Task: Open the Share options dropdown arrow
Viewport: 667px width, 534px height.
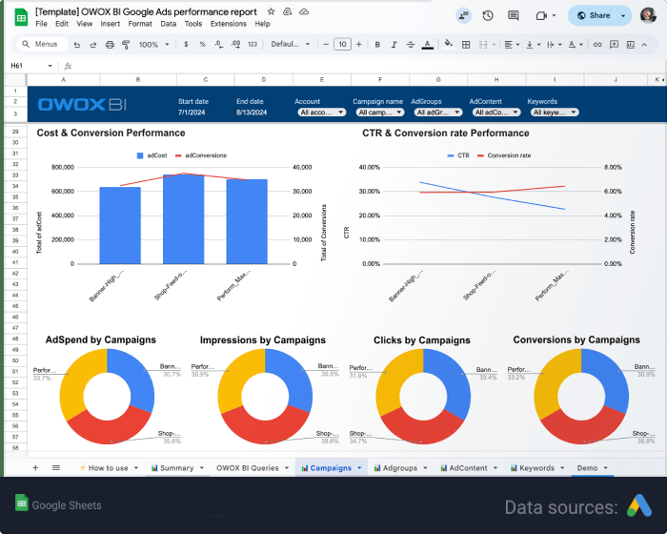Action: (623, 16)
